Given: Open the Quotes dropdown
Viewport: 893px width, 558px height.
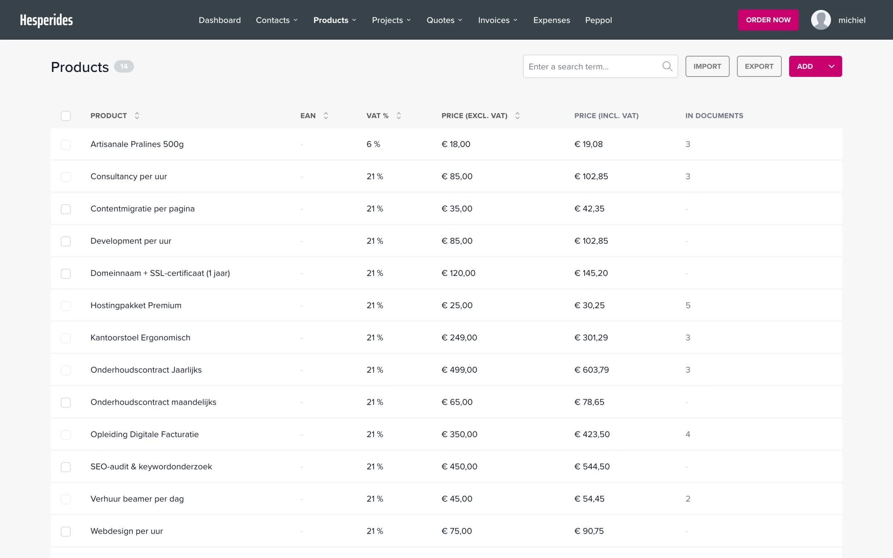Looking at the screenshot, I should pyautogui.click(x=444, y=20).
